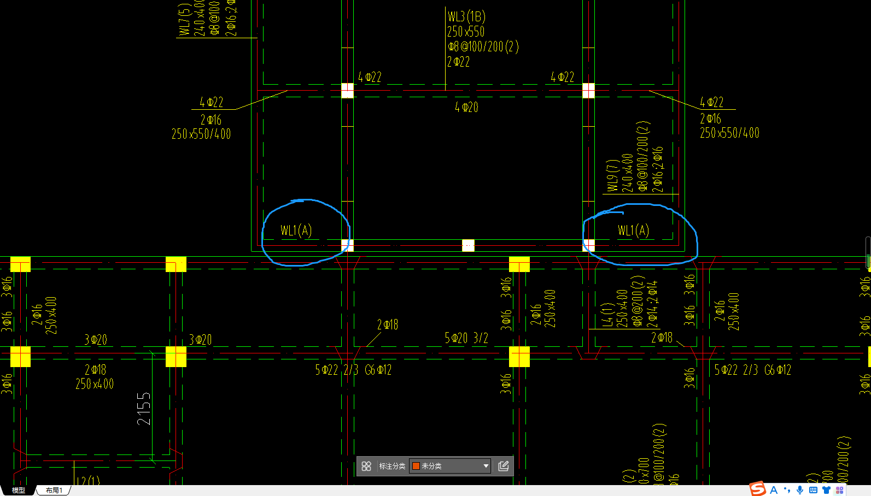Open the Sogou toolbox grid icon
The width and height of the screenshot is (871, 496).
pos(840,490)
